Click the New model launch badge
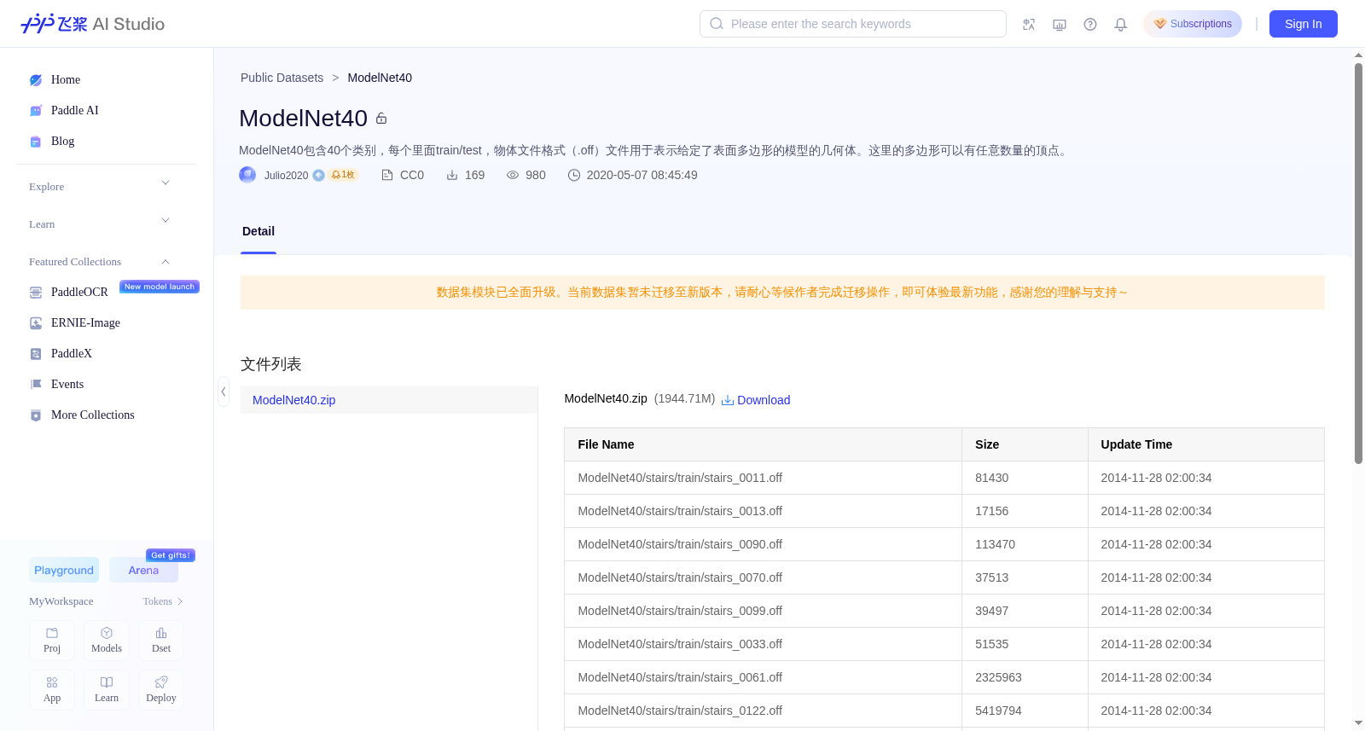The height and width of the screenshot is (731, 1365). pos(160,287)
